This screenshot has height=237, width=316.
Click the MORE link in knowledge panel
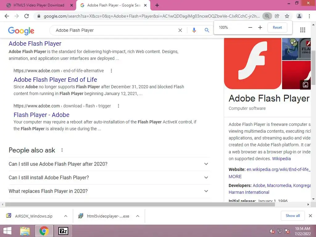(235, 177)
